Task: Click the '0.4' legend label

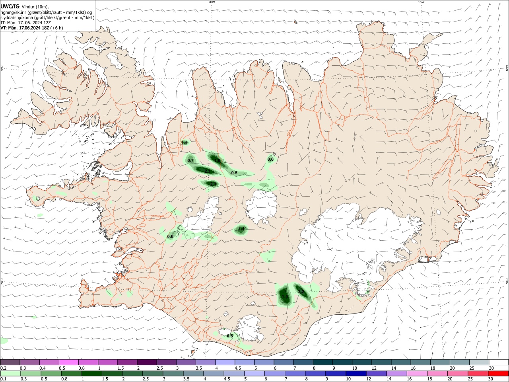Action: pos(43,368)
